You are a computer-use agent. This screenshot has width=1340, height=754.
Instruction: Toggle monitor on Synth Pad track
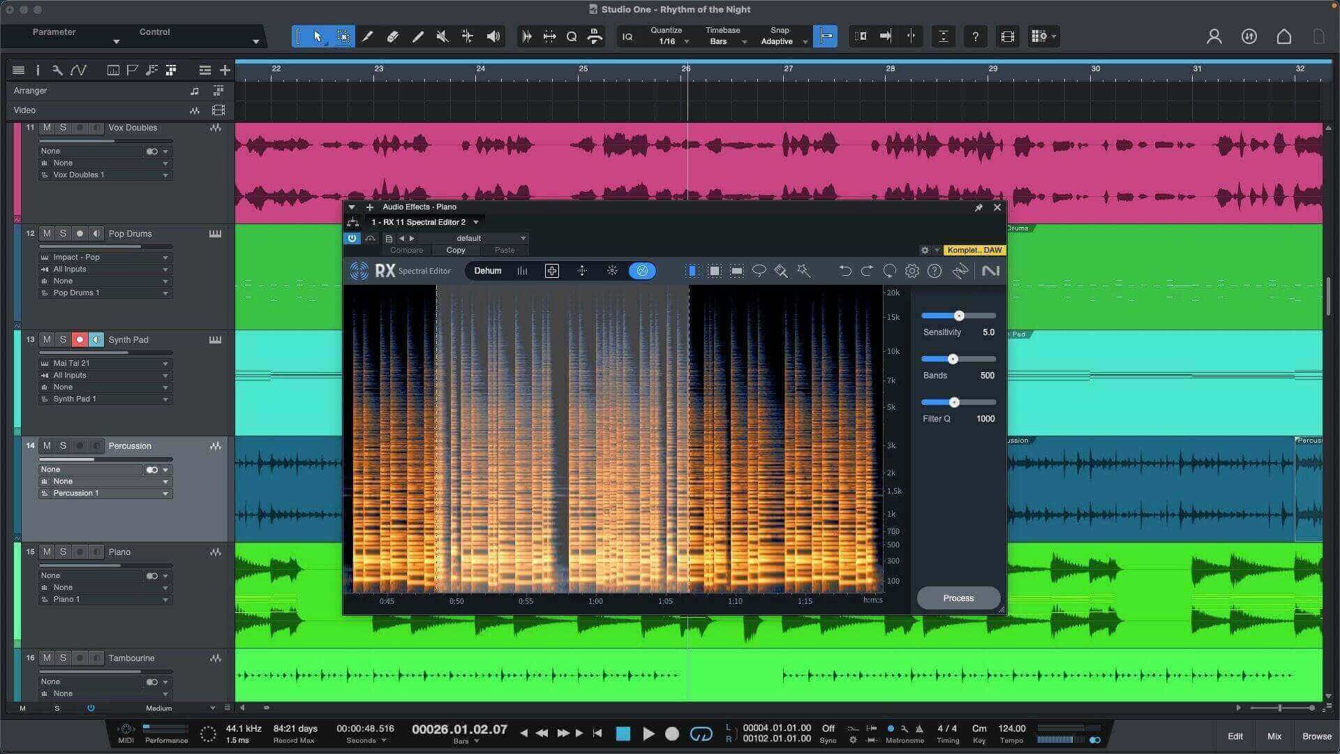pos(96,340)
